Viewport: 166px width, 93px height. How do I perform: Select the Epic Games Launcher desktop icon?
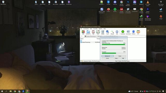pyautogui.click(x=161, y=3)
